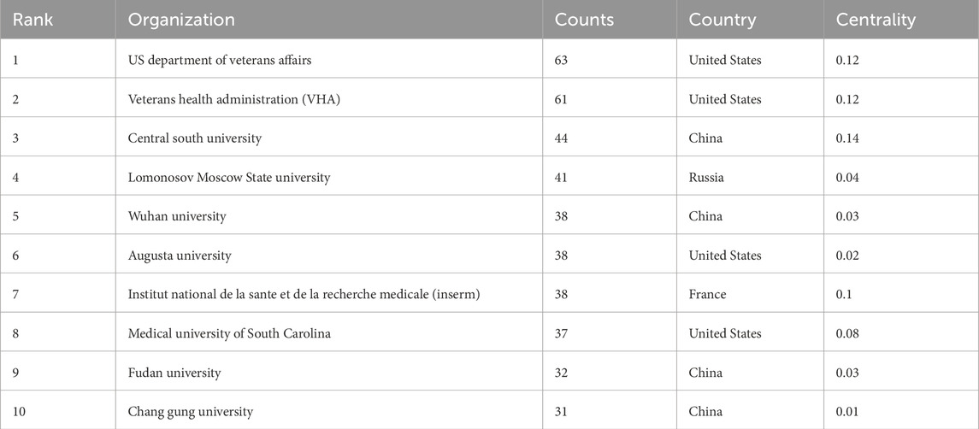Click the Fudan university cell
The height and width of the screenshot is (429, 979).
(x=174, y=373)
